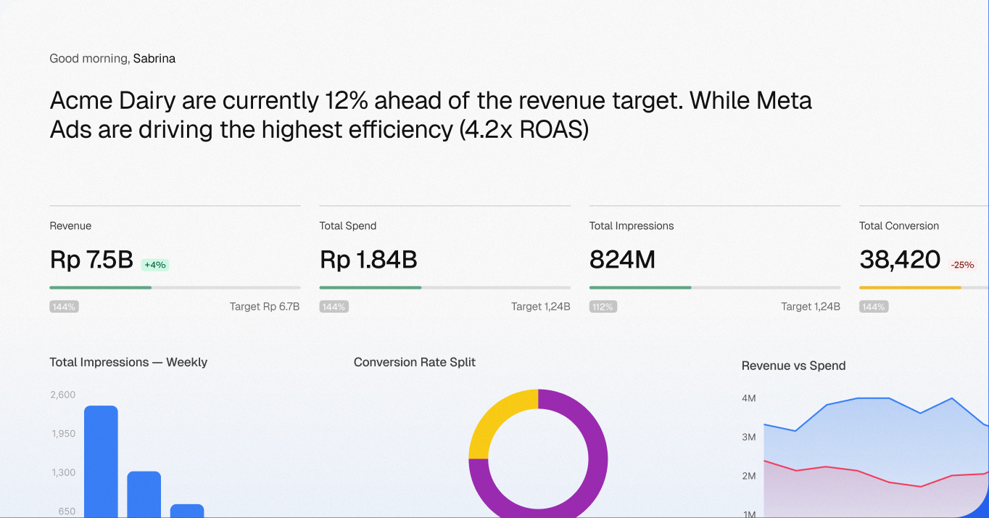The width and height of the screenshot is (989, 518).
Task: Click the Total Conversion card label
Action: [x=899, y=226]
